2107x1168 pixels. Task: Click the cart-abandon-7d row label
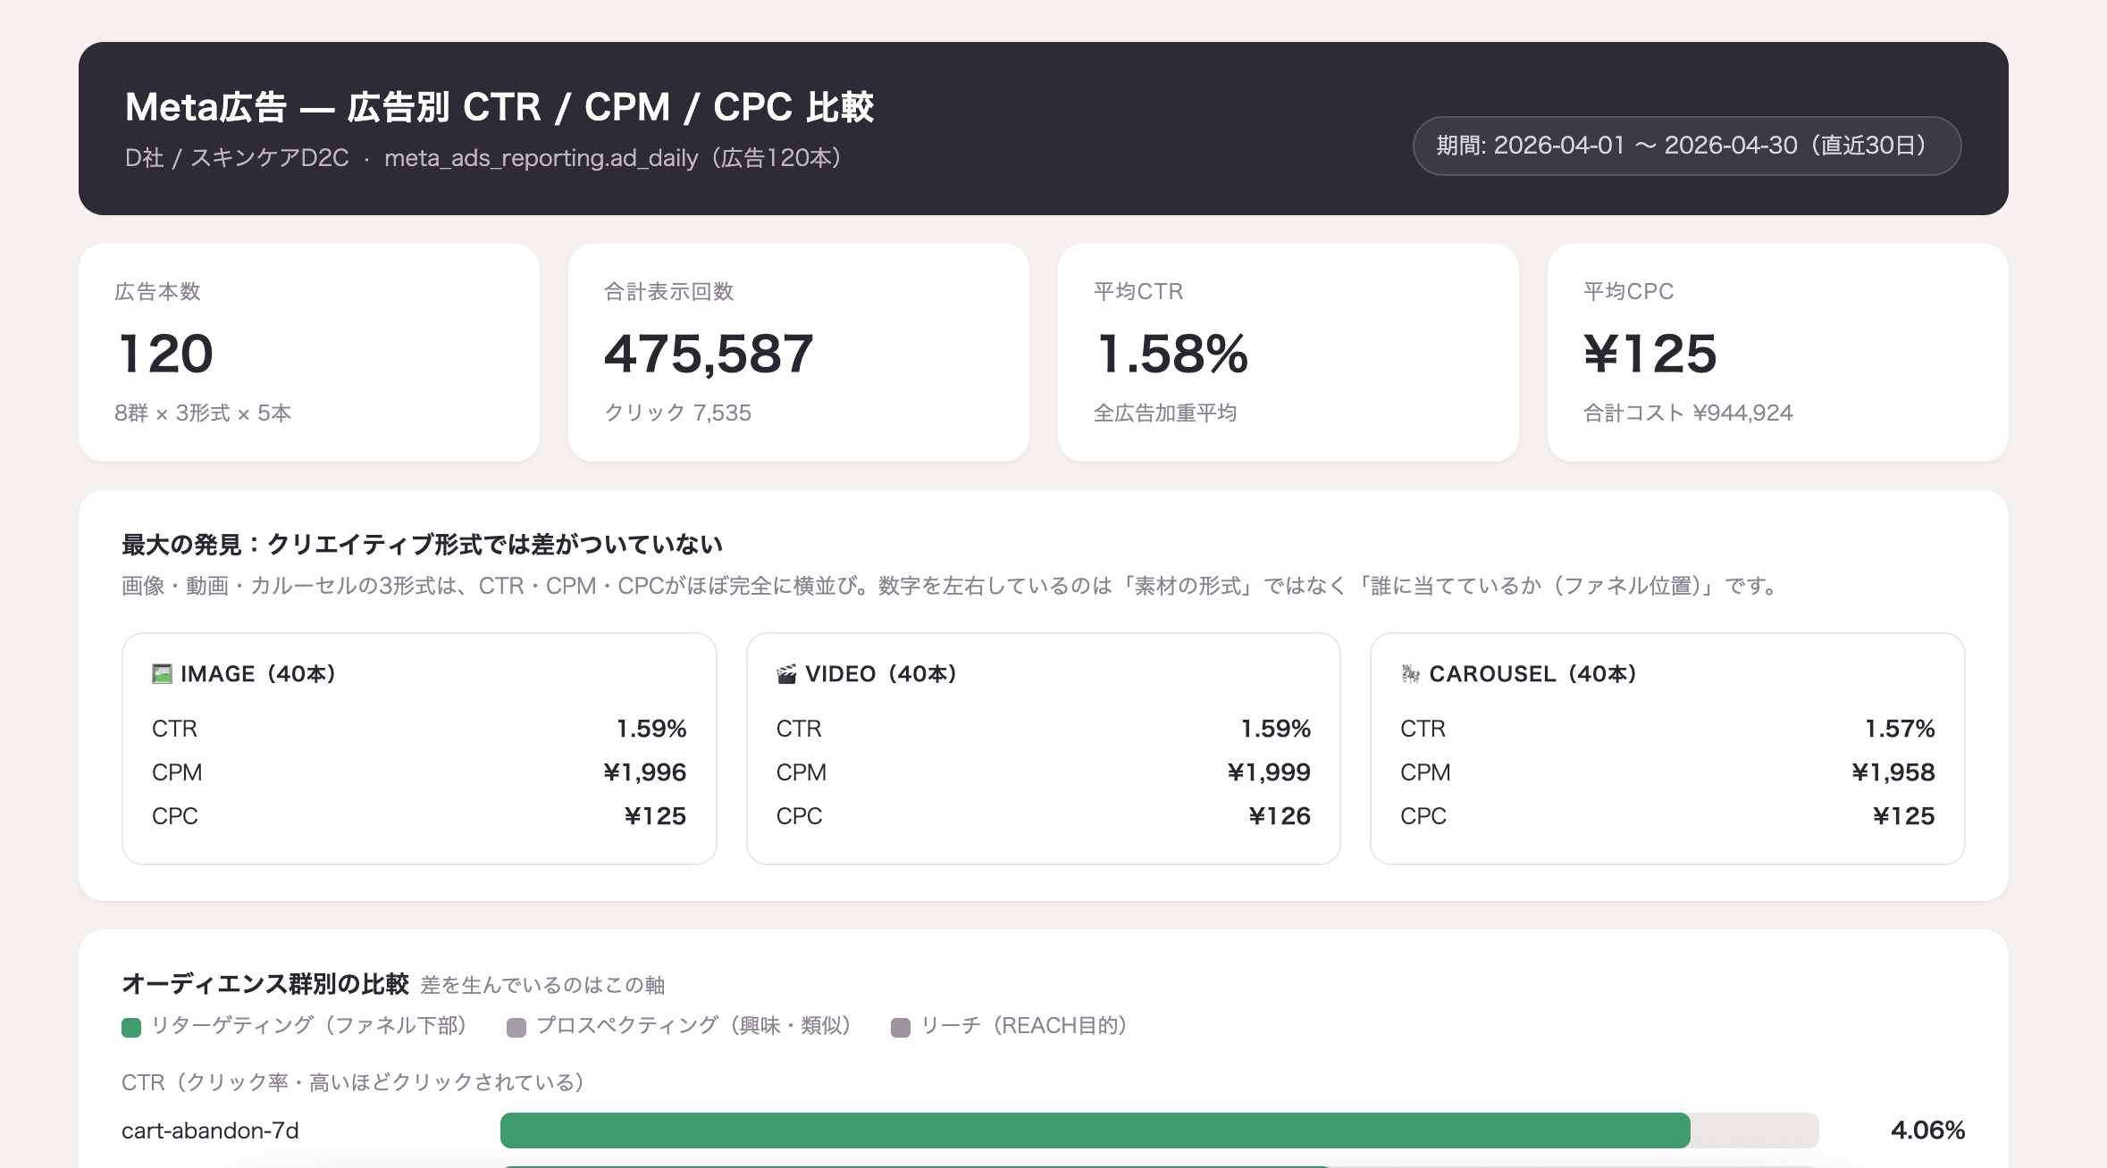pyautogui.click(x=210, y=1130)
